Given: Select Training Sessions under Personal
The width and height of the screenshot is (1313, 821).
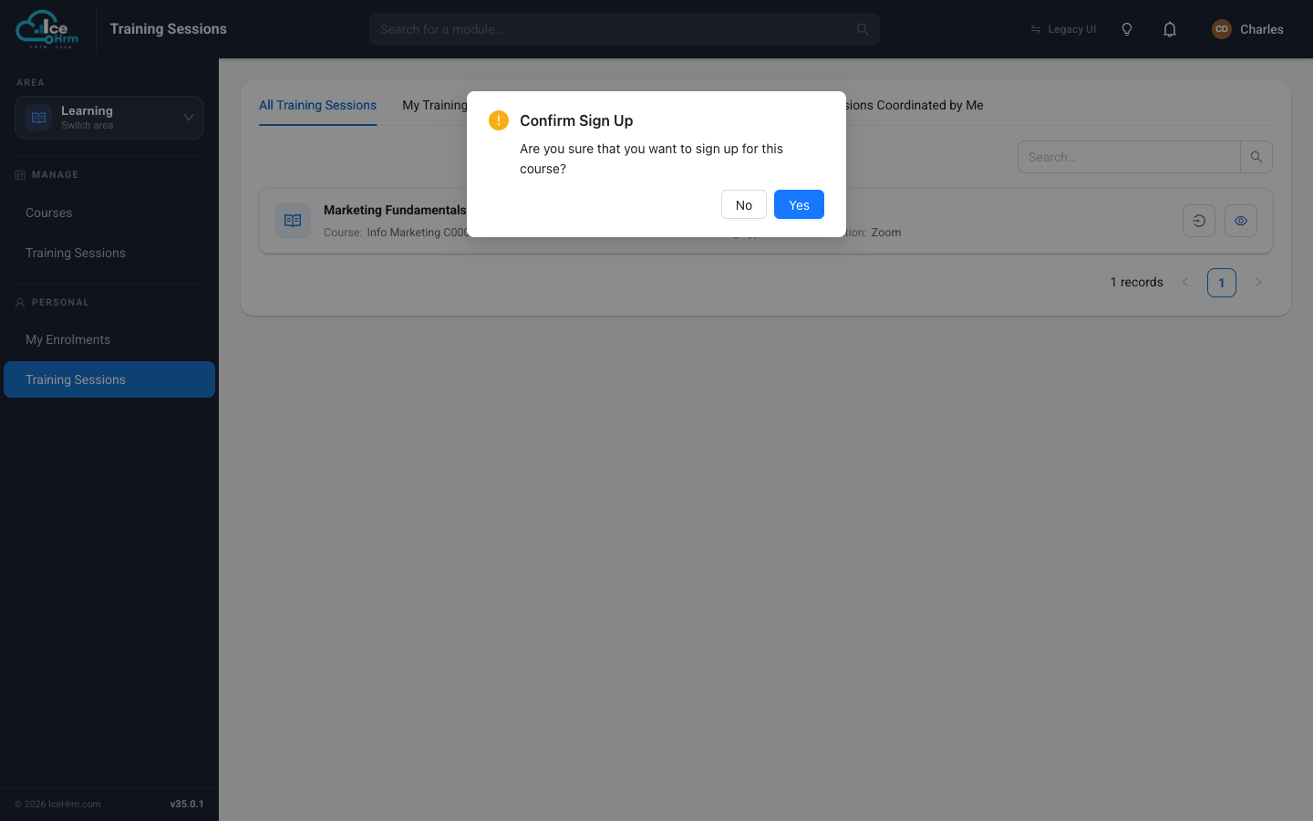Looking at the screenshot, I should pyautogui.click(x=109, y=379).
